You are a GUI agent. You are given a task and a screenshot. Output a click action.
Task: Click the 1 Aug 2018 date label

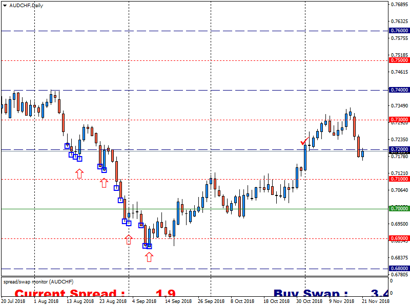(47, 301)
